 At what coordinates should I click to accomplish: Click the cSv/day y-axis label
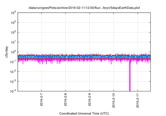pos(7,52)
